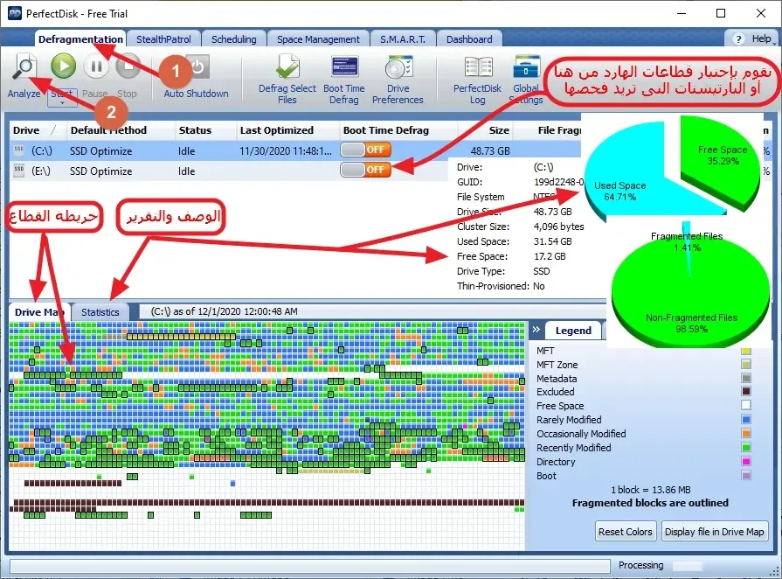782x579 pixels.
Task: Select the Legend tab
Action: (x=573, y=331)
